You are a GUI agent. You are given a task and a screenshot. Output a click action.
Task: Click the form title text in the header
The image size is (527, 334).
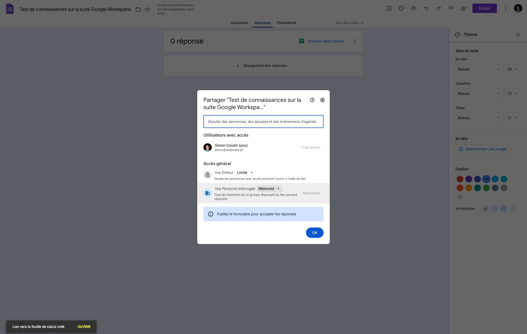(x=75, y=9)
